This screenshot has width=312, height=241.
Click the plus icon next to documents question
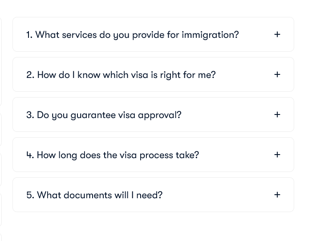pos(277,195)
